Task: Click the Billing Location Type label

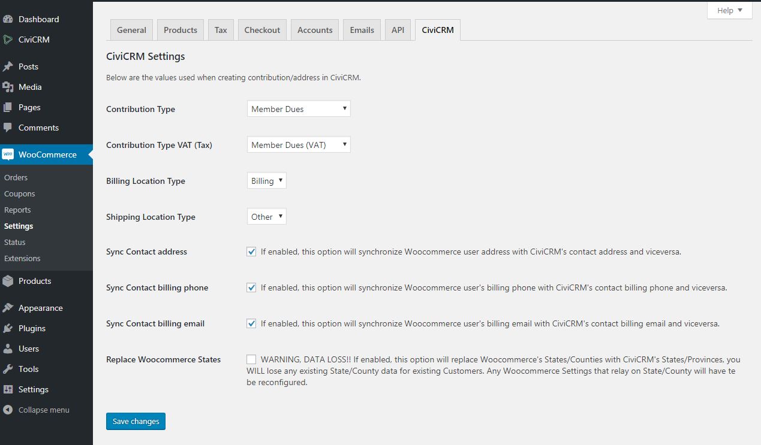Action: pos(146,181)
